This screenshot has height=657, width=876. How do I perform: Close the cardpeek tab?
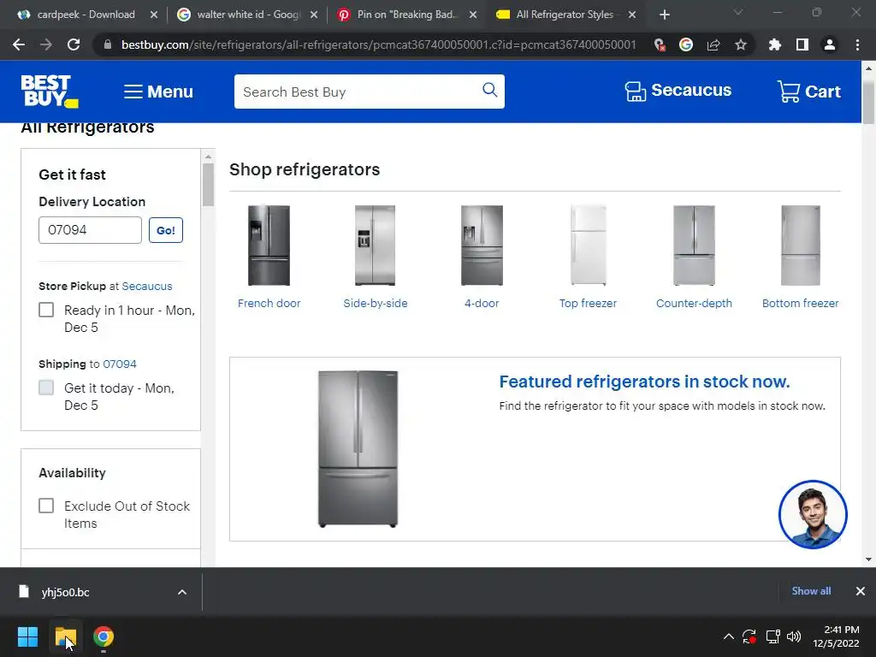click(x=154, y=15)
